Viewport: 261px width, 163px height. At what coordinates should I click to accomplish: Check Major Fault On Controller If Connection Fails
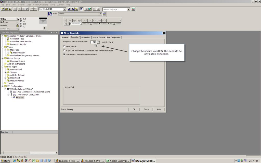(64, 50)
